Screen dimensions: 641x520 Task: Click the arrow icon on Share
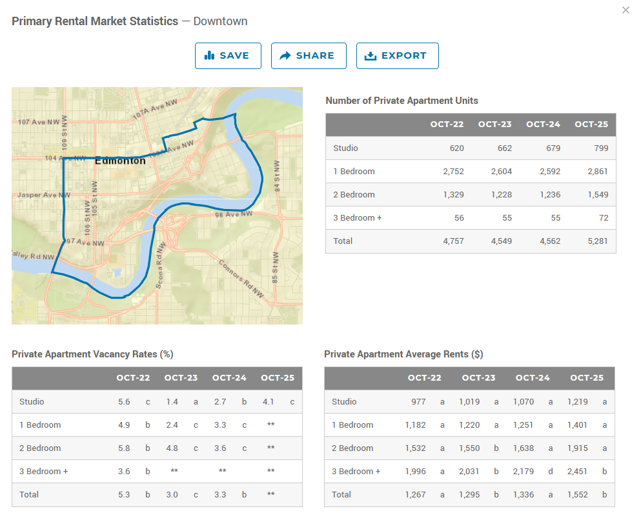(285, 55)
